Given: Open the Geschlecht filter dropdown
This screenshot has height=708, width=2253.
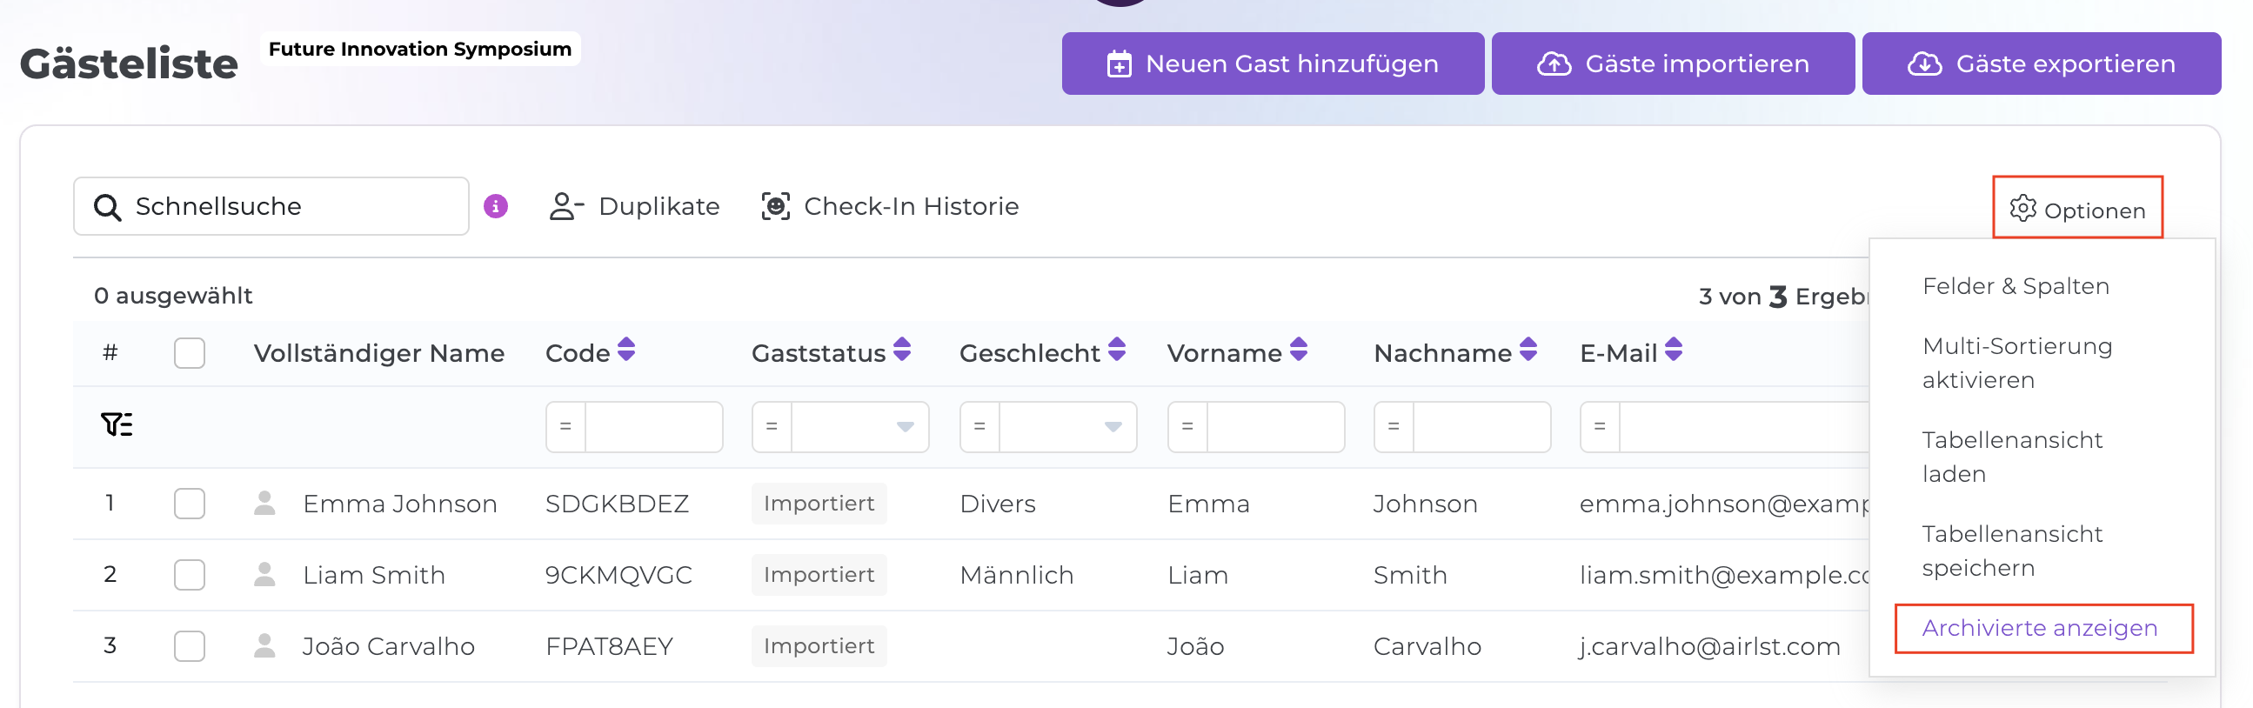Looking at the screenshot, I should [x=1113, y=426].
